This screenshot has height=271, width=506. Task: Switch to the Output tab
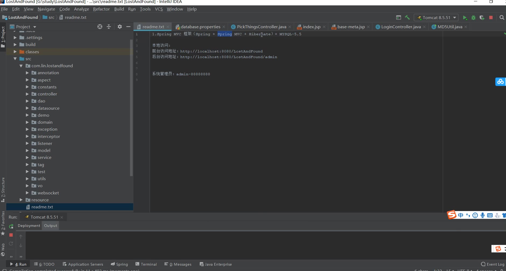click(x=51, y=226)
